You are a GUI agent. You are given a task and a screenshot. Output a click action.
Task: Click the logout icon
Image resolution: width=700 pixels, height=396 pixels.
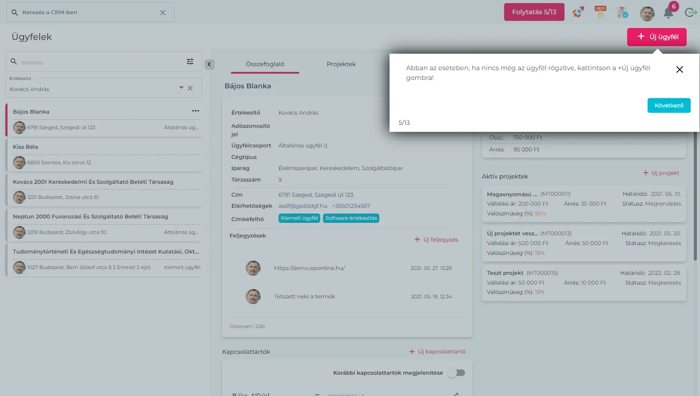coord(691,12)
